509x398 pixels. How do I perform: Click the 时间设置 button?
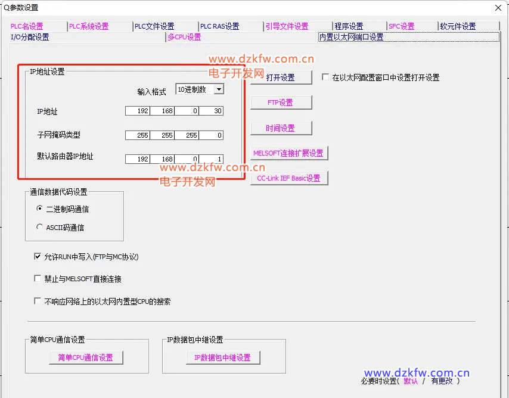pyautogui.click(x=281, y=128)
